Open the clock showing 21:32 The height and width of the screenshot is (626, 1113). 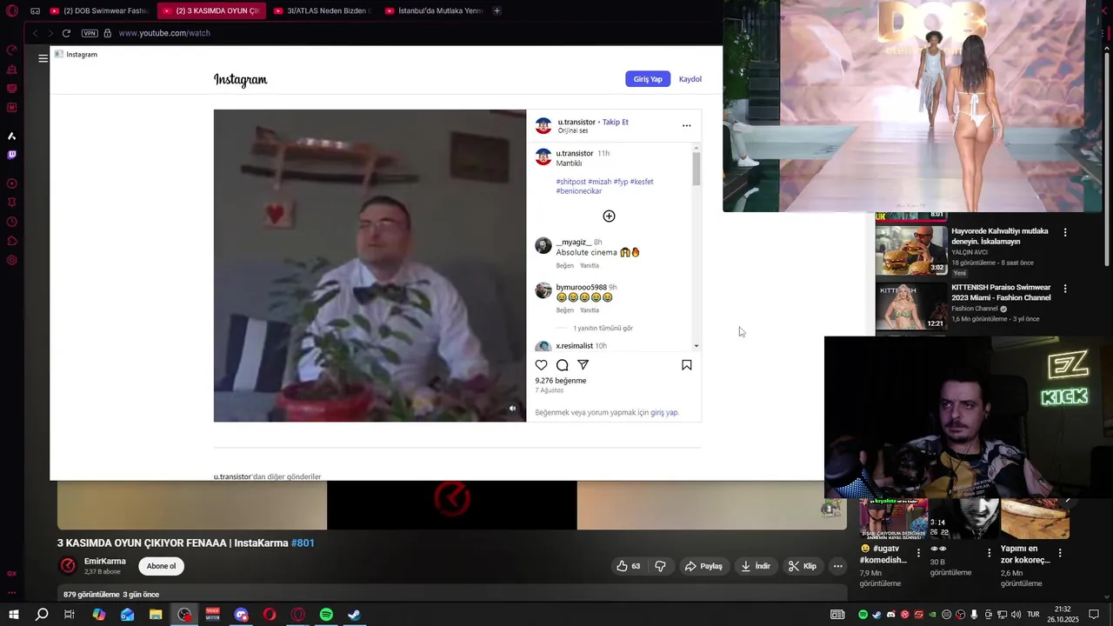point(1063,615)
